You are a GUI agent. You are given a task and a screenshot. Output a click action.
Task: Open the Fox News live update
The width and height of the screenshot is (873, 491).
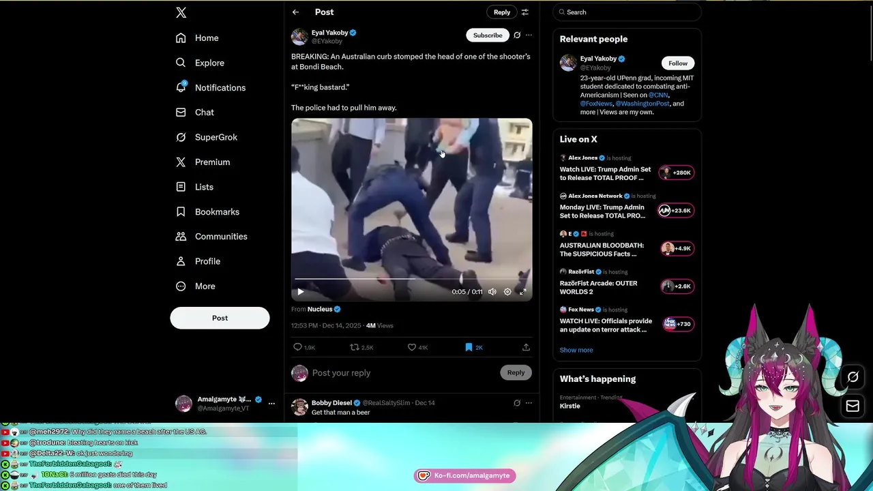pyautogui.click(x=627, y=321)
